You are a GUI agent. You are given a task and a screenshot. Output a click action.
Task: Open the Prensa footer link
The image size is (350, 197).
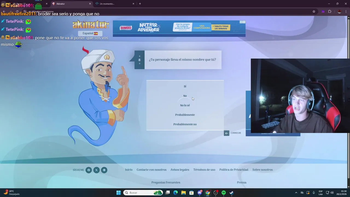click(x=242, y=182)
